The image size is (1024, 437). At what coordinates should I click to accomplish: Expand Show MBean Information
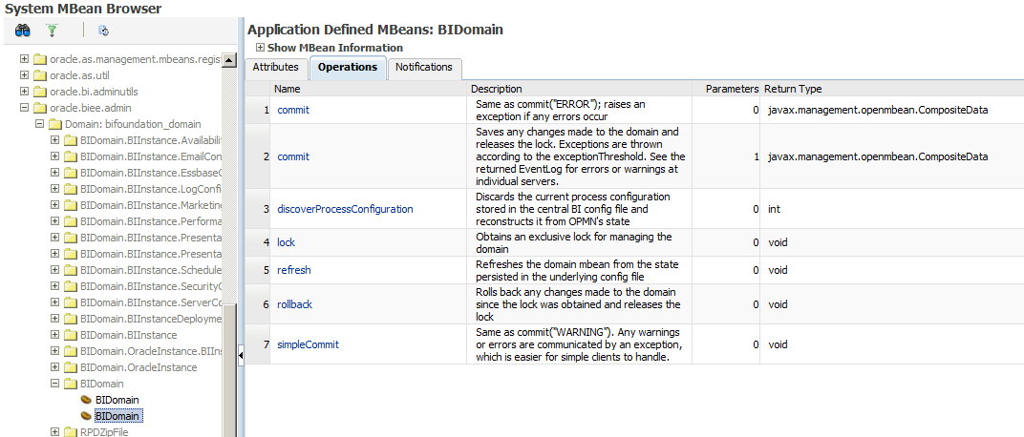pyautogui.click(x=260, y=48)
